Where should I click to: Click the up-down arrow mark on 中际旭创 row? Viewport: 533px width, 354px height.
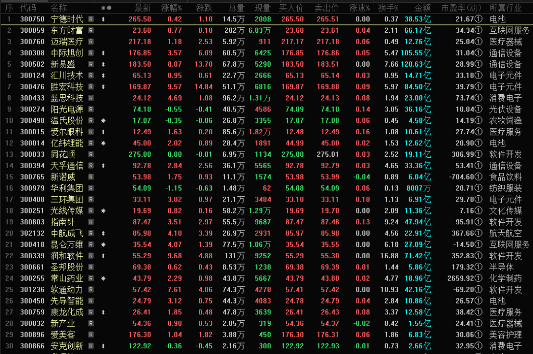104,53
